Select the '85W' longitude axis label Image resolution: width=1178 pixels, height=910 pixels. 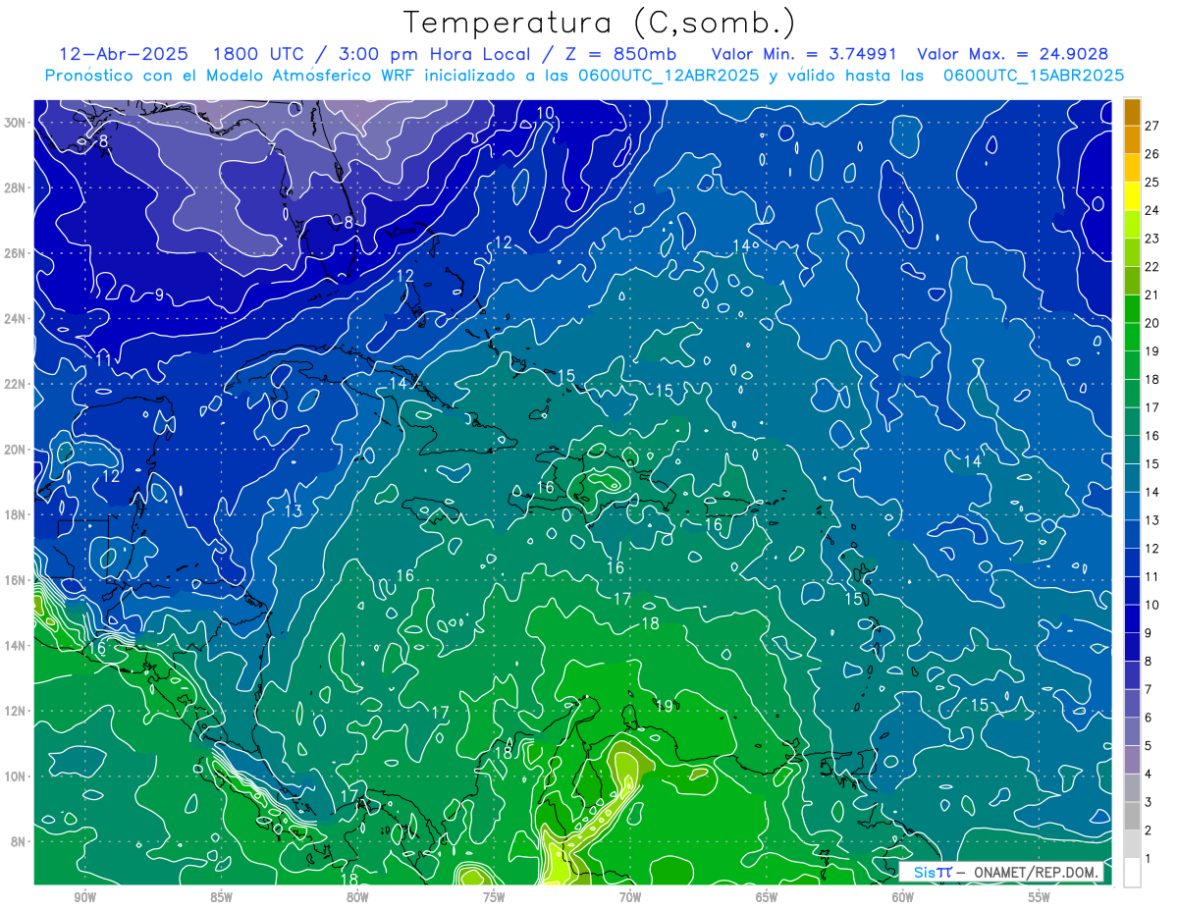(x=221, y=897)
